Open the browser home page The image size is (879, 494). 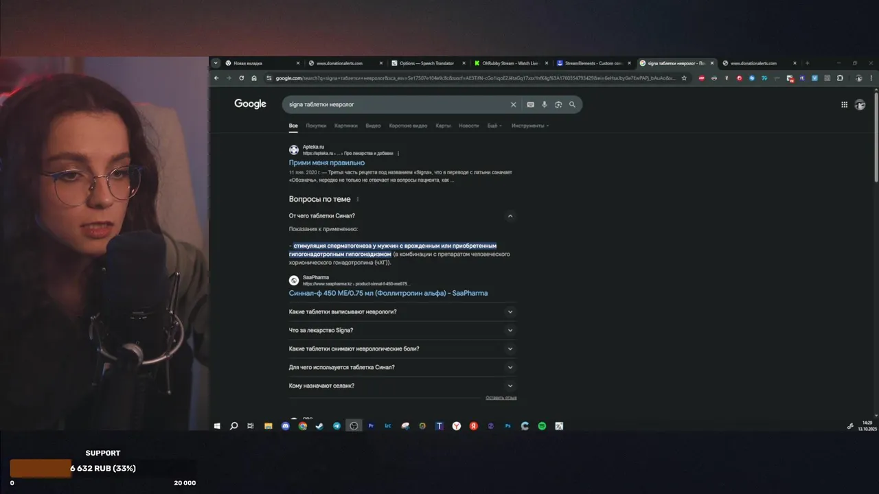coord(254,78)
